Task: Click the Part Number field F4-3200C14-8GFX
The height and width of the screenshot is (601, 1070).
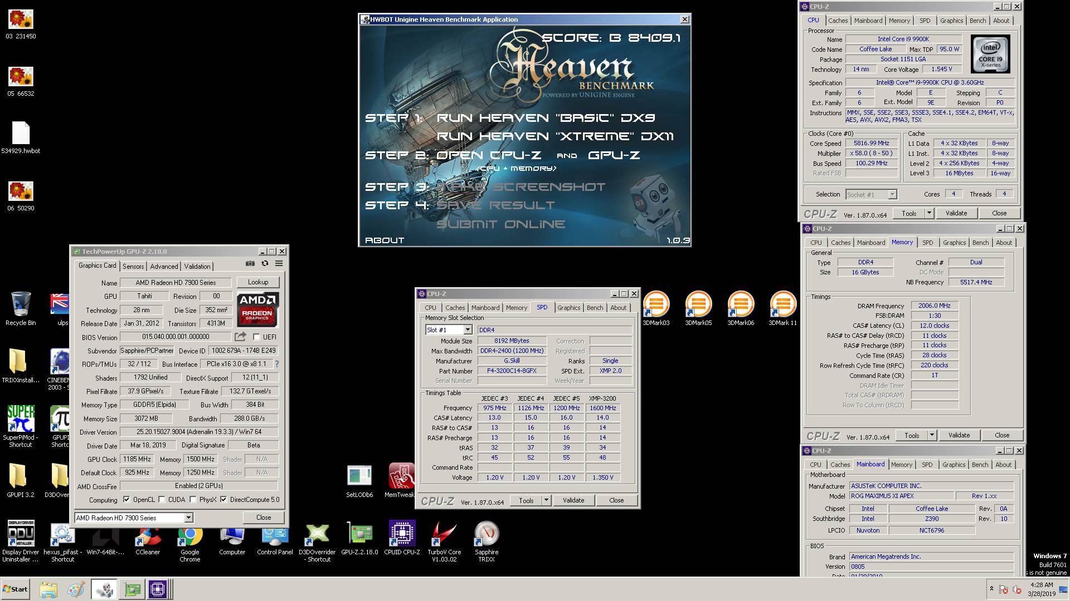Action: (x=512, y=371)
